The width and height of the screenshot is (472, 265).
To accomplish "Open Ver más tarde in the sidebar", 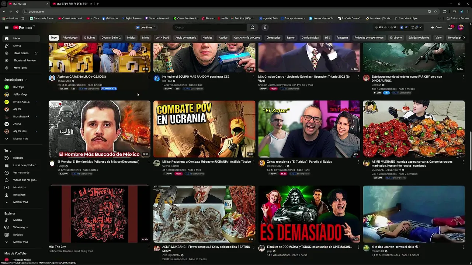I will [21, 173].
